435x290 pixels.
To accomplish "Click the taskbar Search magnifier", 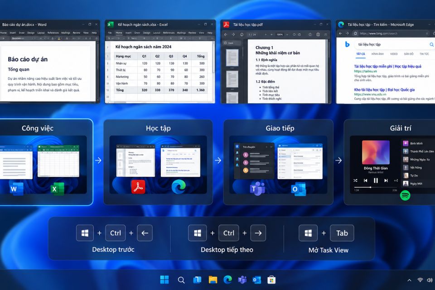I will click(181, 280).
